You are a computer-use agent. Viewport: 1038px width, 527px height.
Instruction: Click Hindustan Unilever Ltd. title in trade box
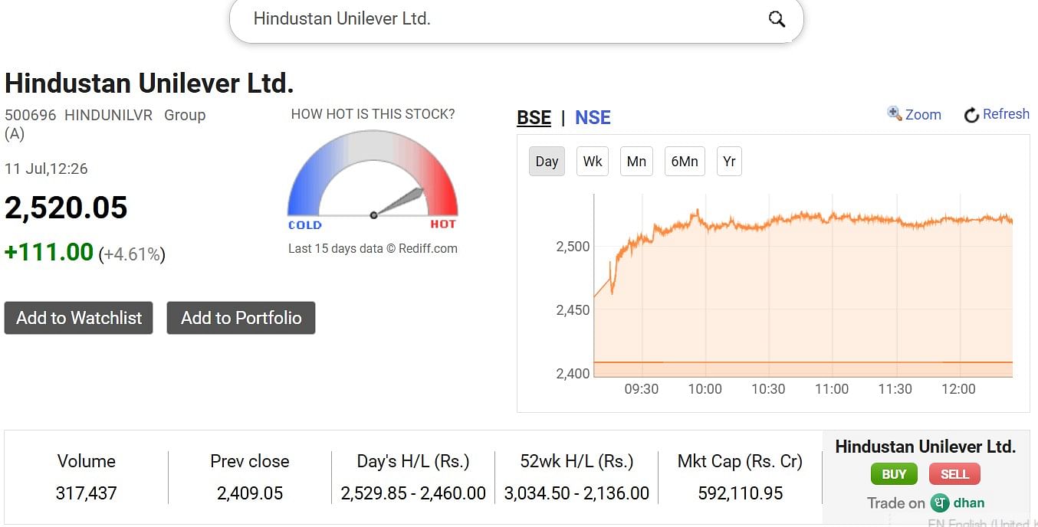point(925,447)
